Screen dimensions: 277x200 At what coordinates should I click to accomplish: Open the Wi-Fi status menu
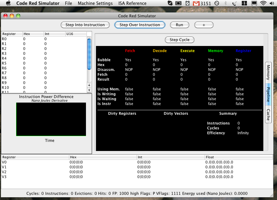click(x=263, y=3)
